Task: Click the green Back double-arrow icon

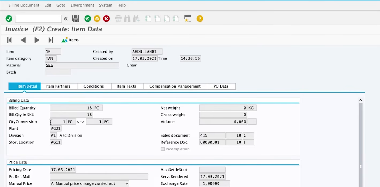Action: coord(88,19)
